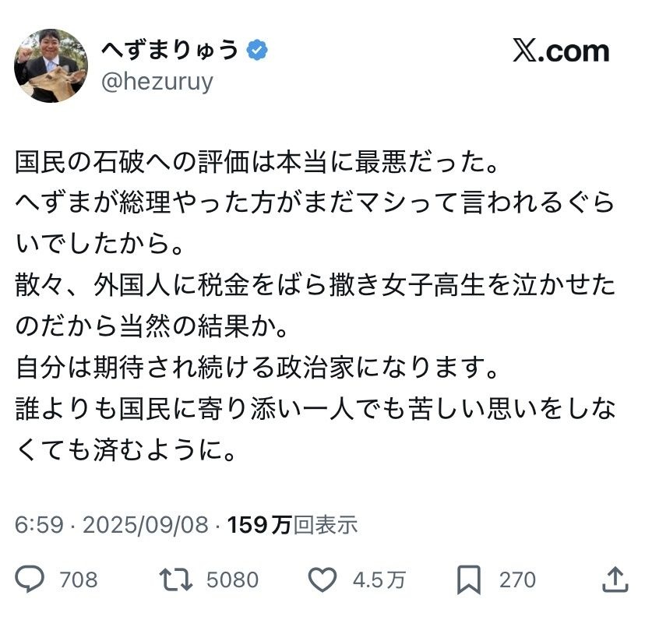Click the 5080 reposts count

pyautogui.click(x=232, y=580)
